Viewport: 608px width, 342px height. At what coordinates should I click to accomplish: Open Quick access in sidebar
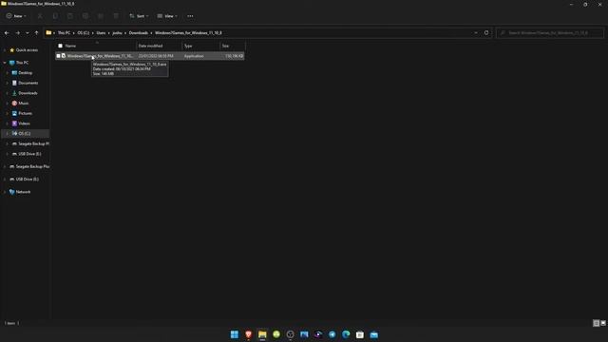point(27,50)
